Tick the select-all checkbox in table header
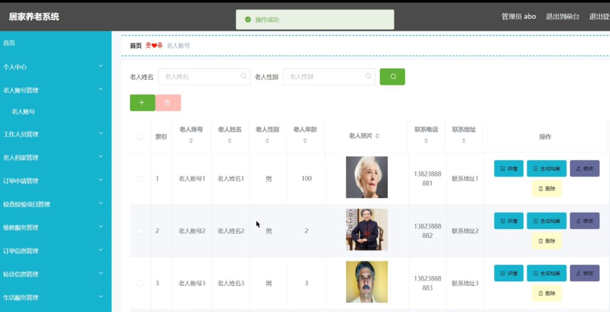Viewport: 610px width, 312px height. pyautogui.click(x=141, y=137)
